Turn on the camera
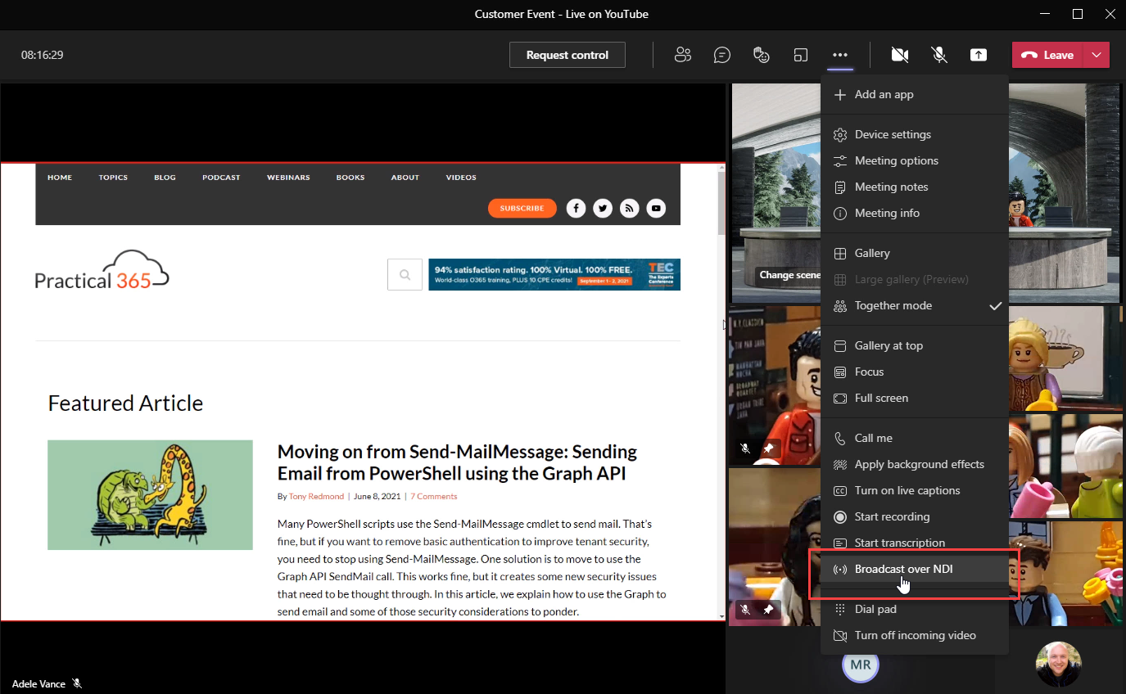1126x694 pixels. (x=899, y=55)
